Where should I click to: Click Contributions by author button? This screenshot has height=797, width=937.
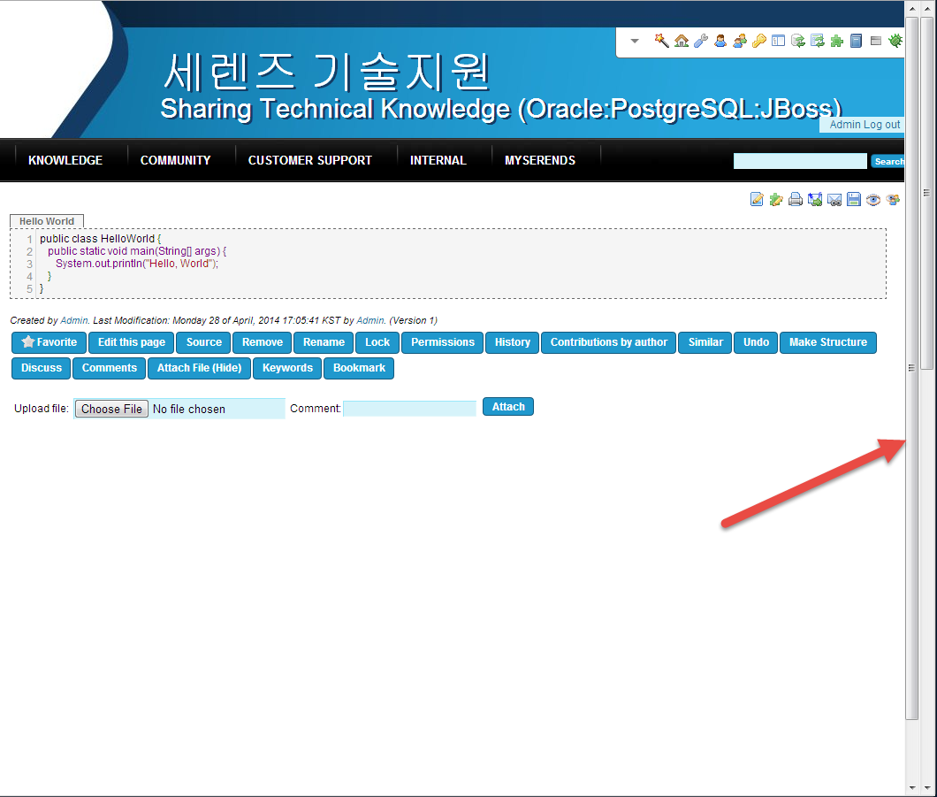click(x=609, y=342)
